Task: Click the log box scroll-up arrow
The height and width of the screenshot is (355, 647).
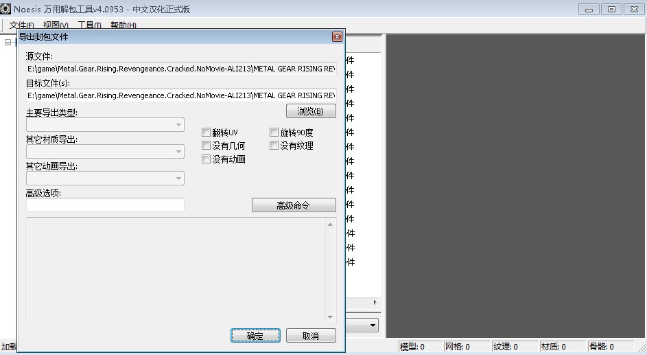Action: (x=330, y=225)
